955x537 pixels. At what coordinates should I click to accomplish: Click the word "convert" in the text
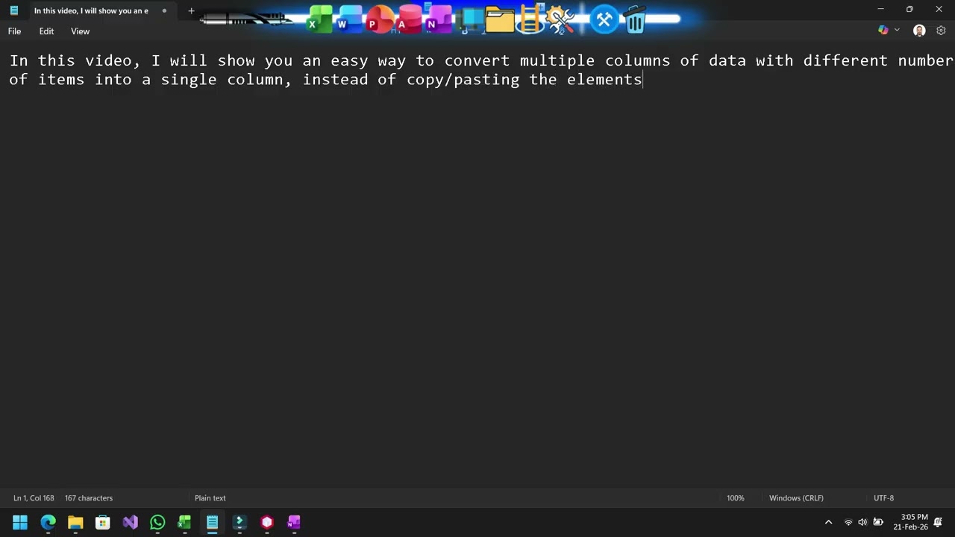[477, 60]
